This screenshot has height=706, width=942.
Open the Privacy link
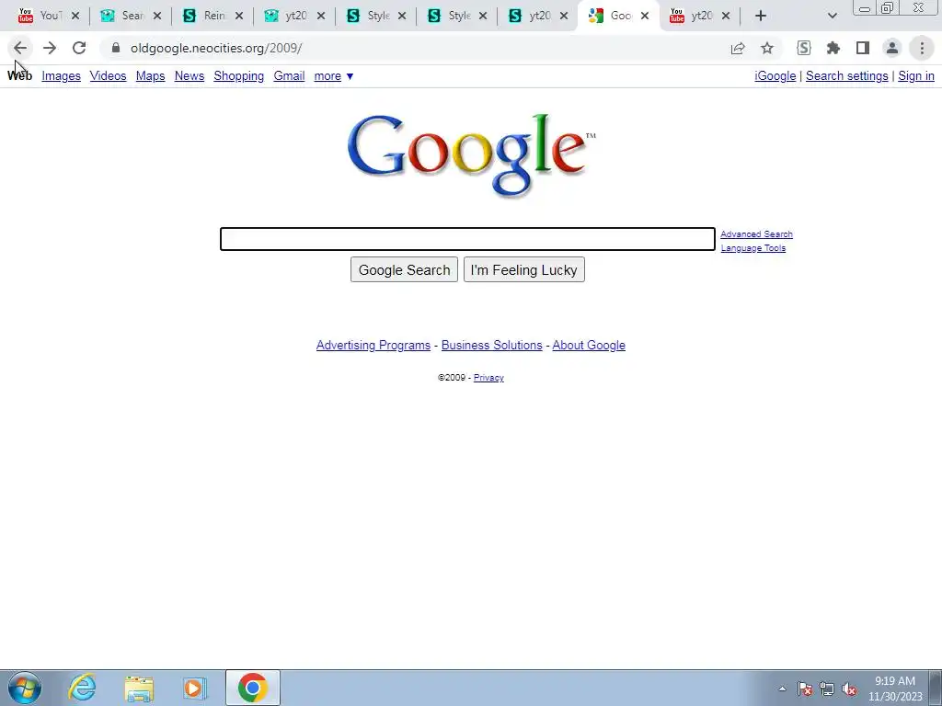488,378
